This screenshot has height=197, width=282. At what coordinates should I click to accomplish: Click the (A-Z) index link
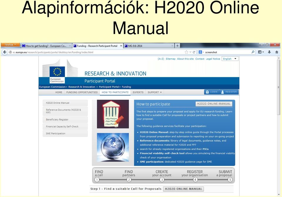pyautogui.click(x=161, y=59)
